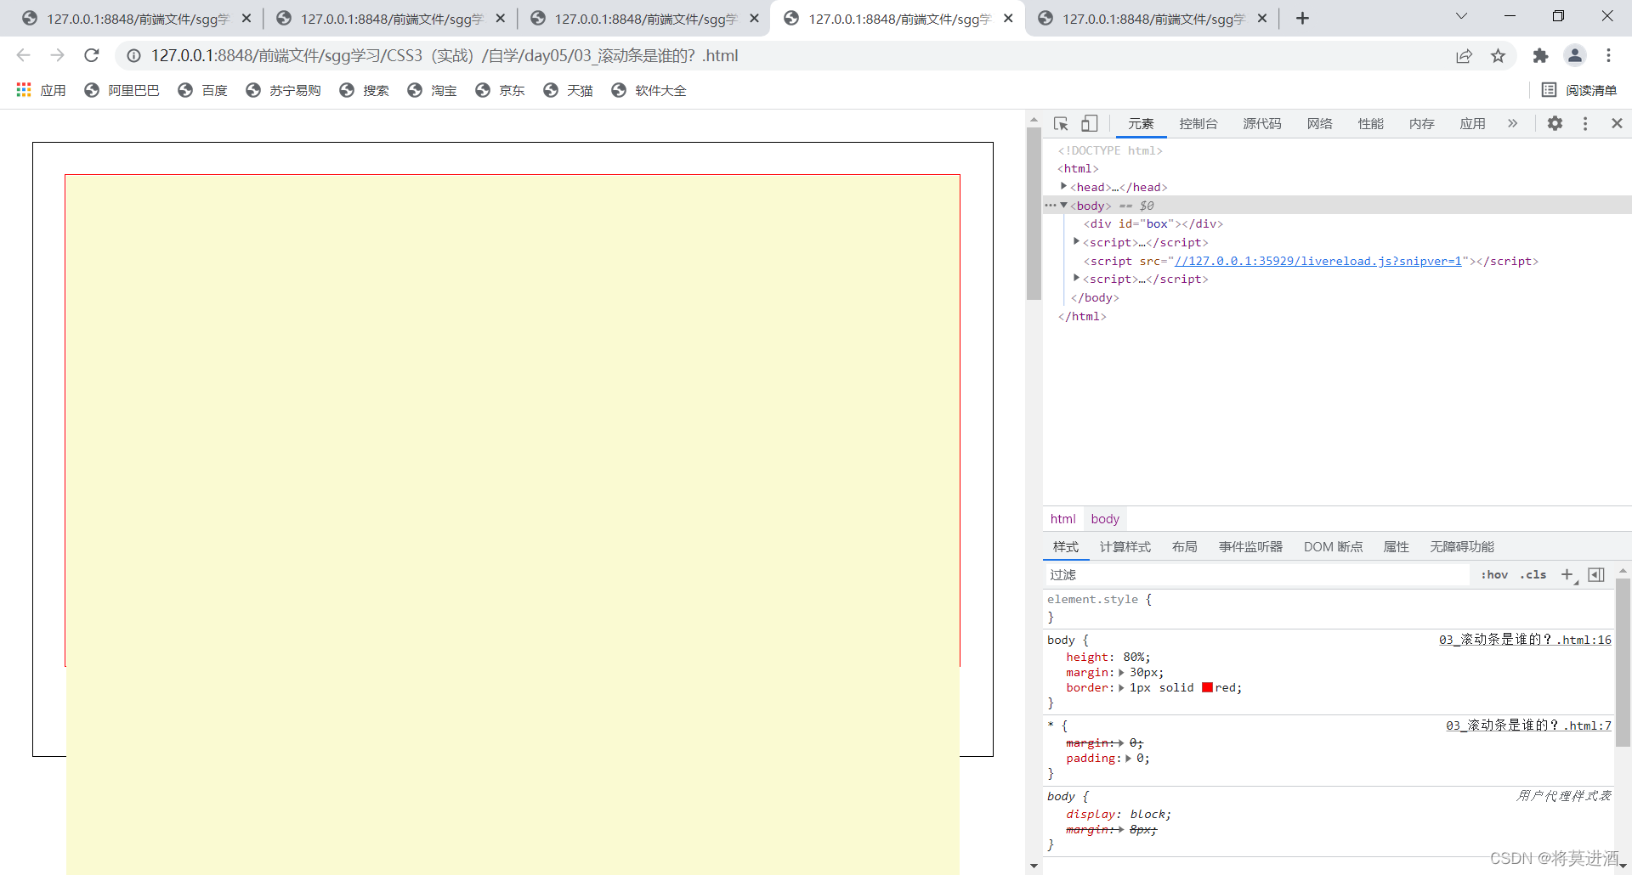Focus the 过滤 styles filter field
Screen dimensions: 1632x875
(x=1256, y=575)
